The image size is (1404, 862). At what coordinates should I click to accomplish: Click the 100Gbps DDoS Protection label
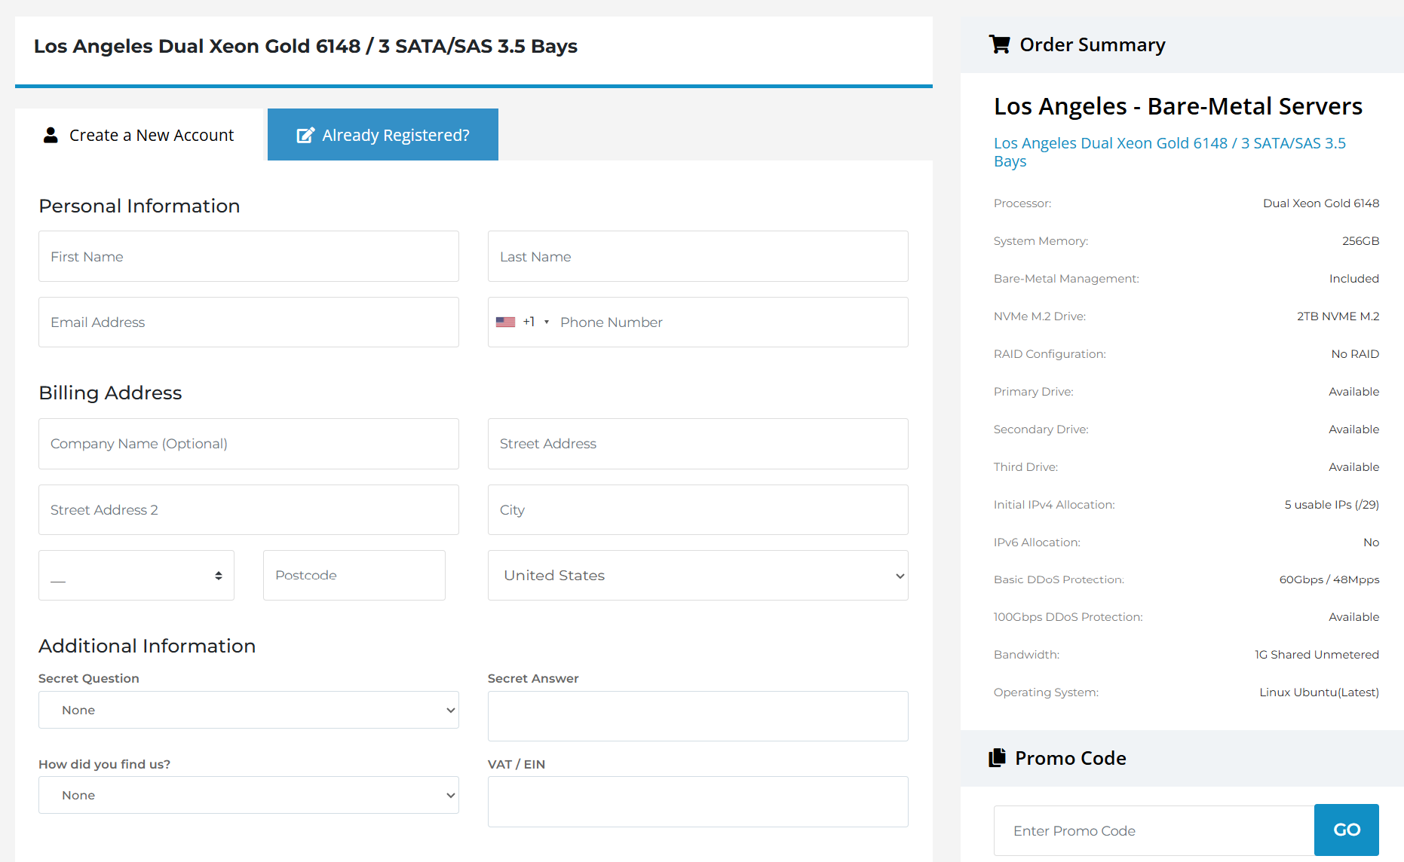click(1068, 617)
